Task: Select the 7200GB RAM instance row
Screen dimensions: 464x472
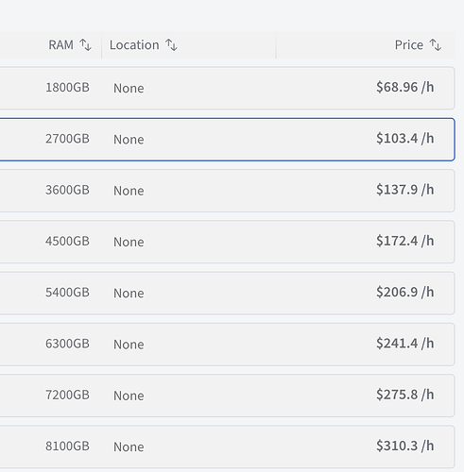Action: (227, 396)
